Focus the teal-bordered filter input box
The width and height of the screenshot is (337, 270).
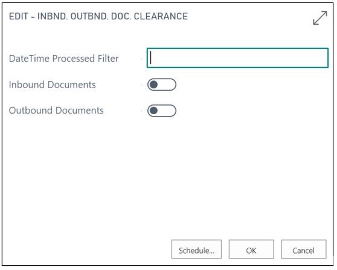(x=237, y=58)
